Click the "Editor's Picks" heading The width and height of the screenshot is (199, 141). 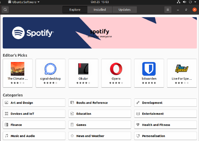click(x=15, y=55)
